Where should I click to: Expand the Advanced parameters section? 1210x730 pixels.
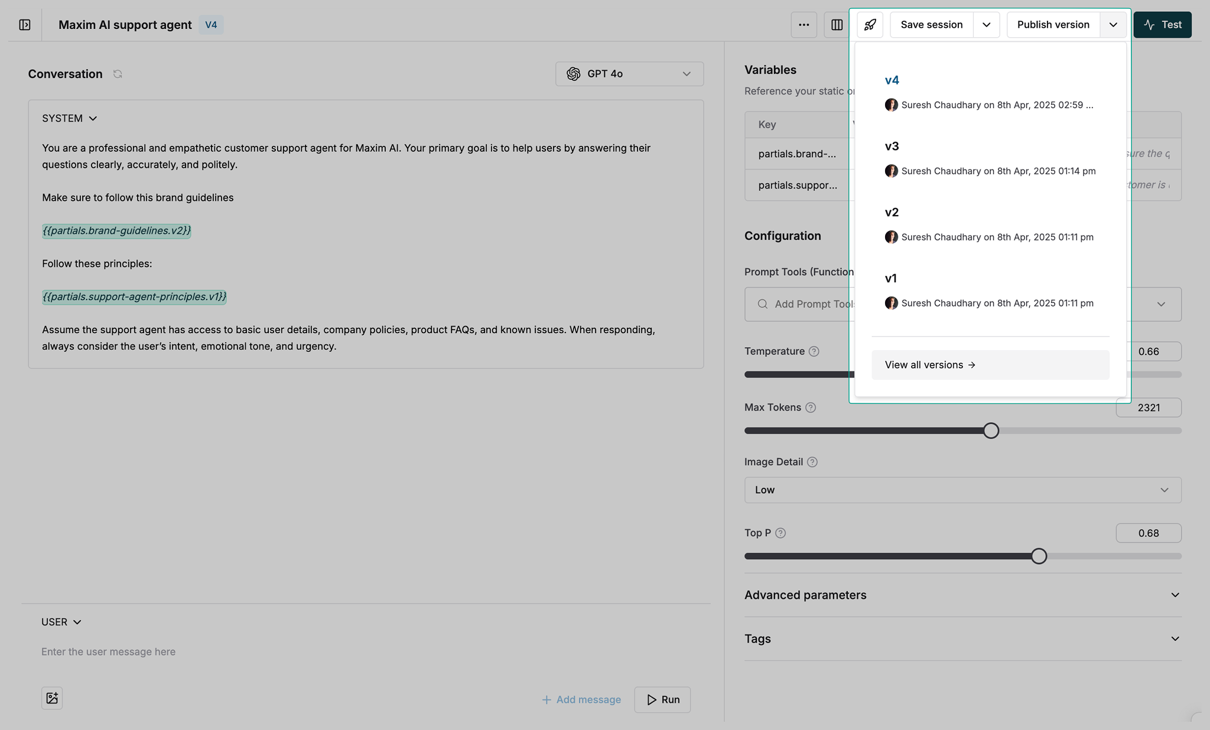[962, 595]
